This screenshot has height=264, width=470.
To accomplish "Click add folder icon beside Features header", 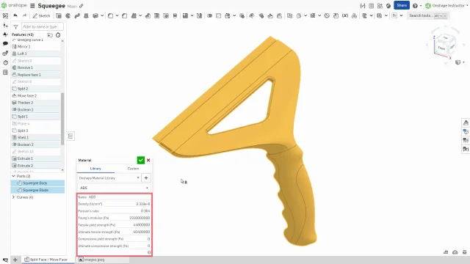I will (x=50, y=35).
